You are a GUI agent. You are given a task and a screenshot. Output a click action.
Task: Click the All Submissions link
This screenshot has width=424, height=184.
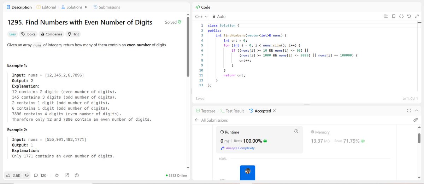(214, 120)
